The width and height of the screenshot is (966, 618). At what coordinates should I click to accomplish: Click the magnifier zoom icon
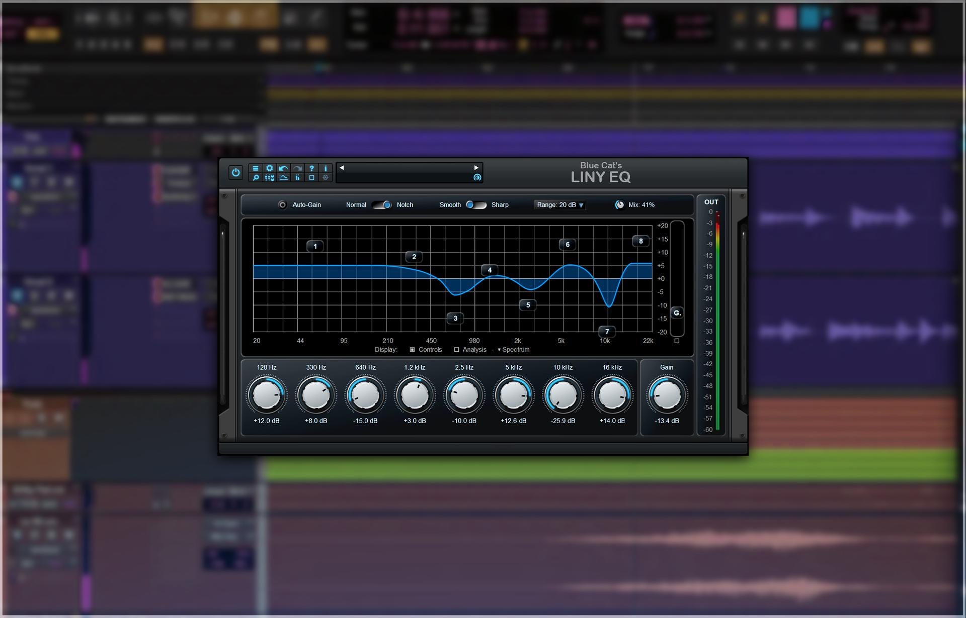[256, 177]
